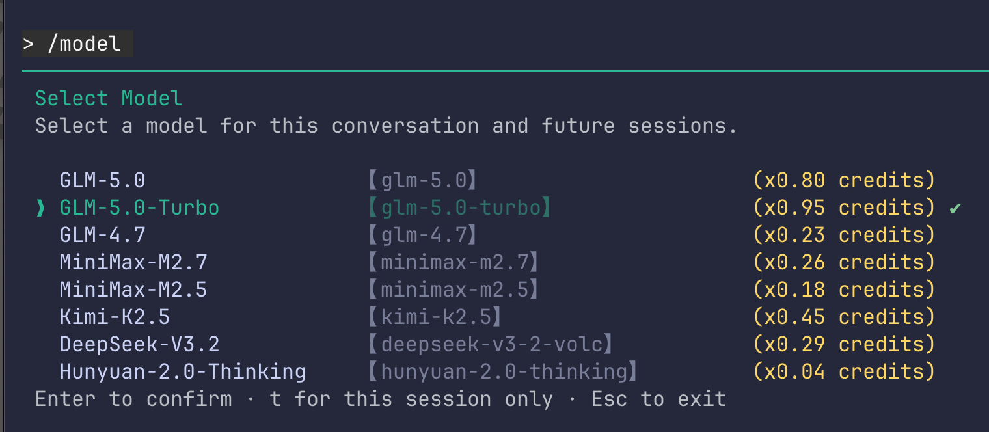Click the 'Esc to exit' hint

pyautogui.click(x=658, y=399)
